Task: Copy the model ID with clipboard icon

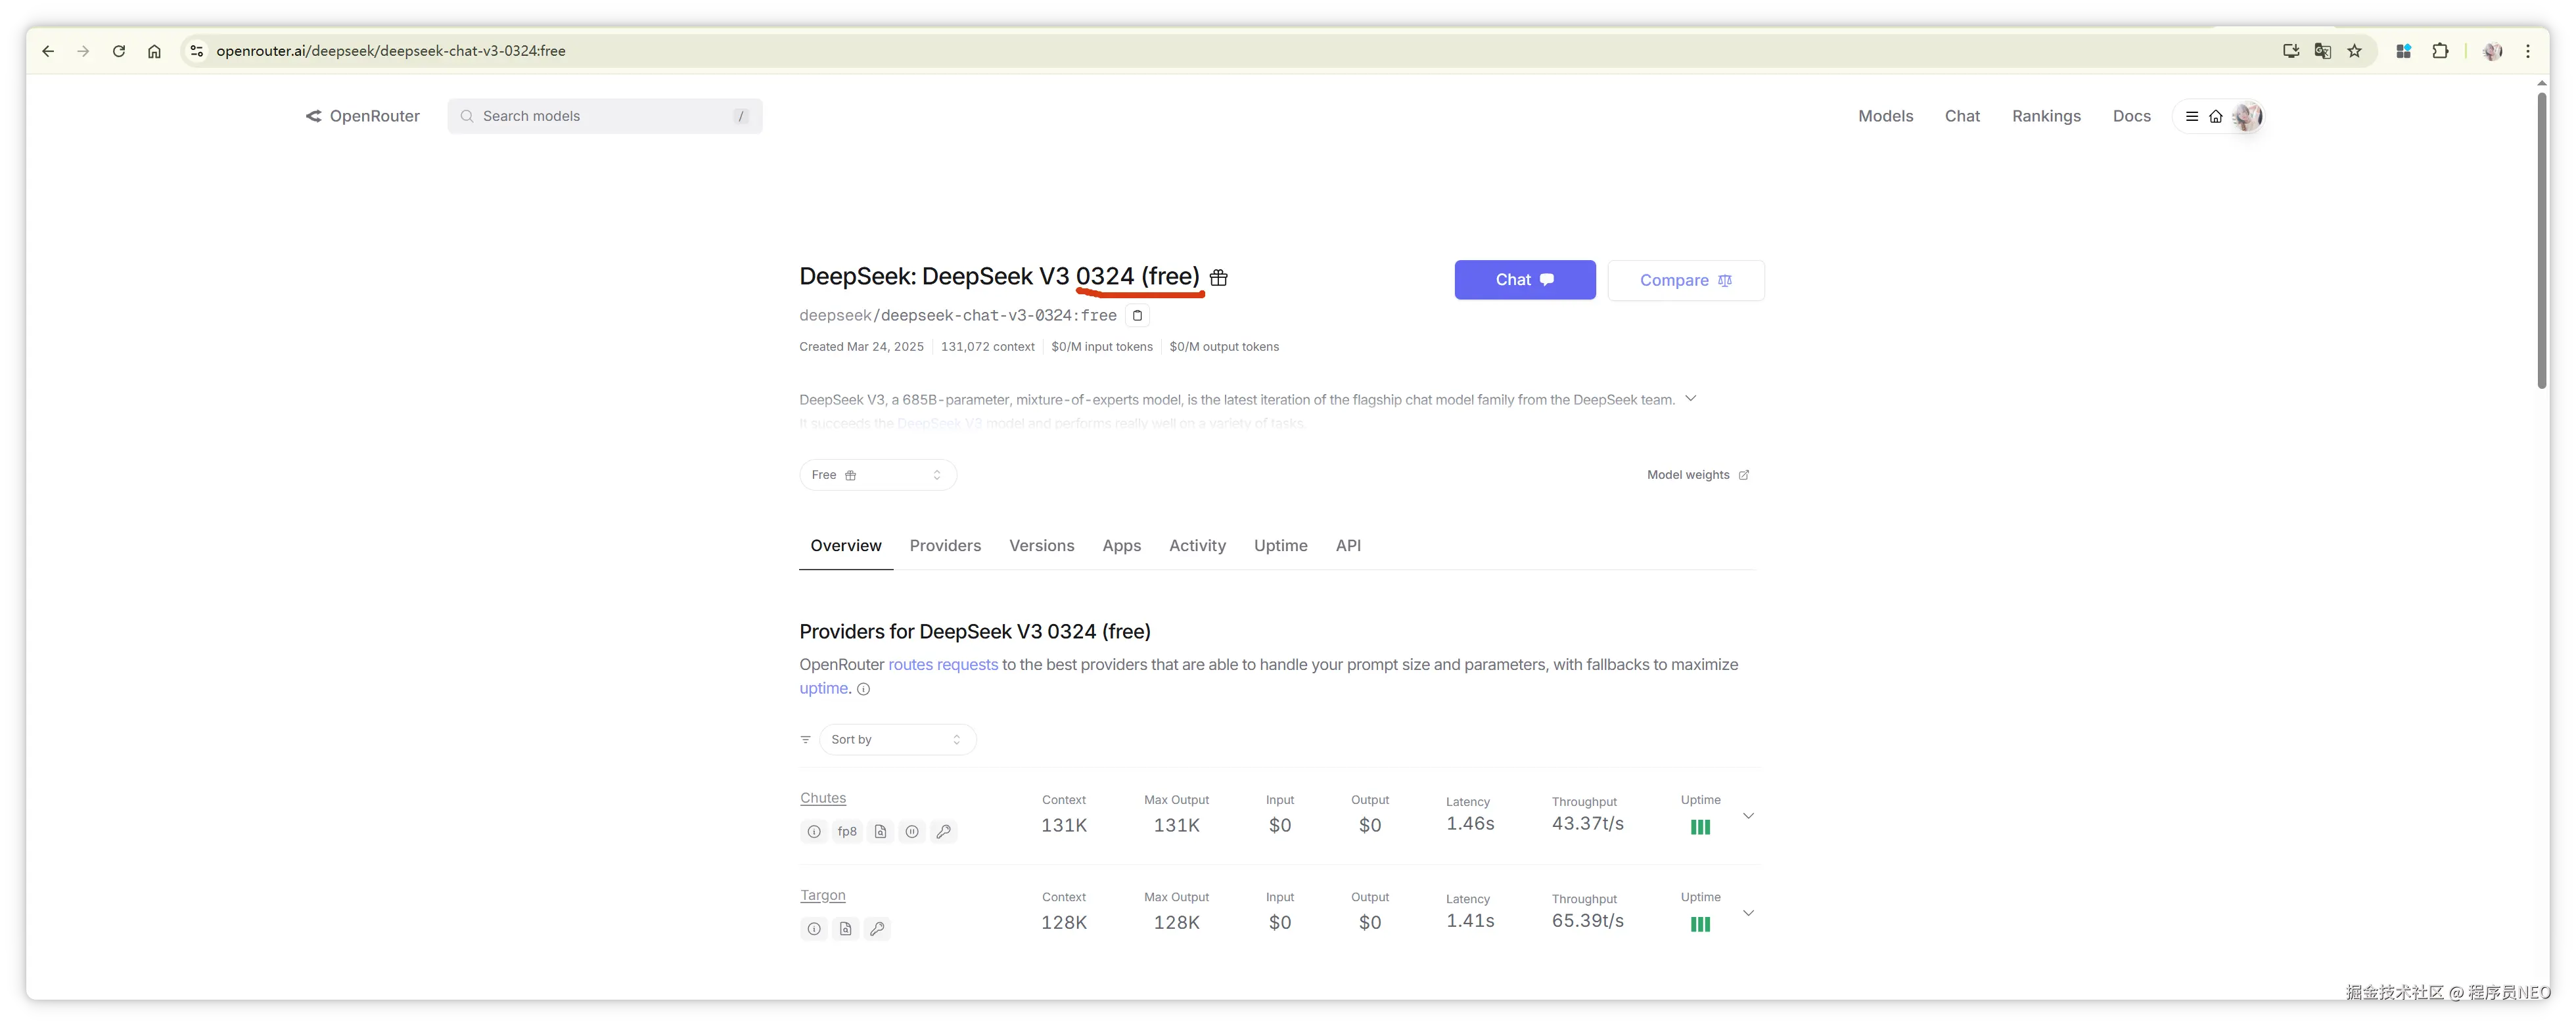Action: (x=1137, y=316)
